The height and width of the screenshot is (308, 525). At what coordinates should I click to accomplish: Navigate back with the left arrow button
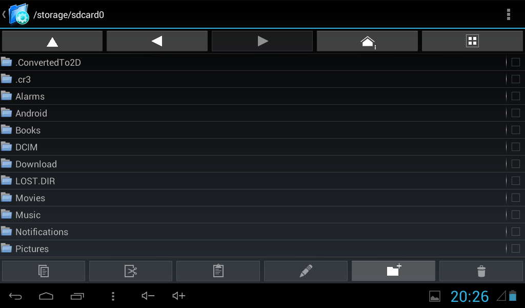coord(157,41)
